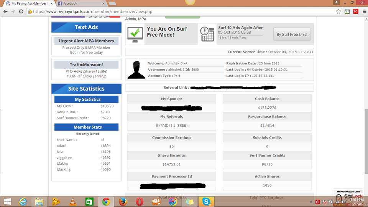Screen dimensions: 368x207
Task: Bookmark this page with the star icon
Action: [x=338, y=12]
